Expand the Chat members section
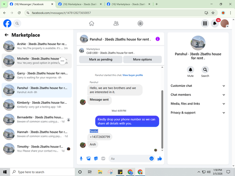Viewport: 235px width, 176px height. click(198, 95)
